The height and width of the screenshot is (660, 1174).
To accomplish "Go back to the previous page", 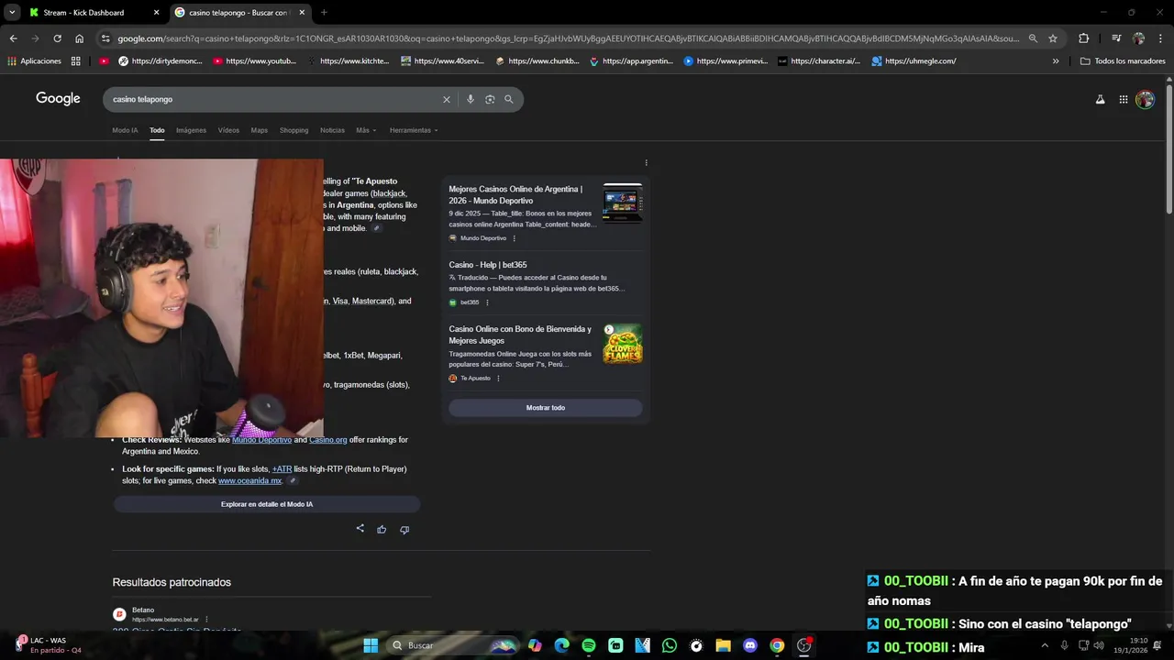I will [x=13, y=38].
